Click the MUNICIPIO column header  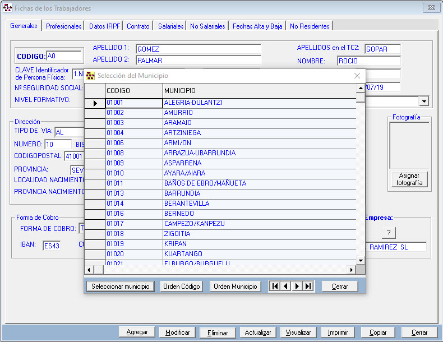coord(260,91)
